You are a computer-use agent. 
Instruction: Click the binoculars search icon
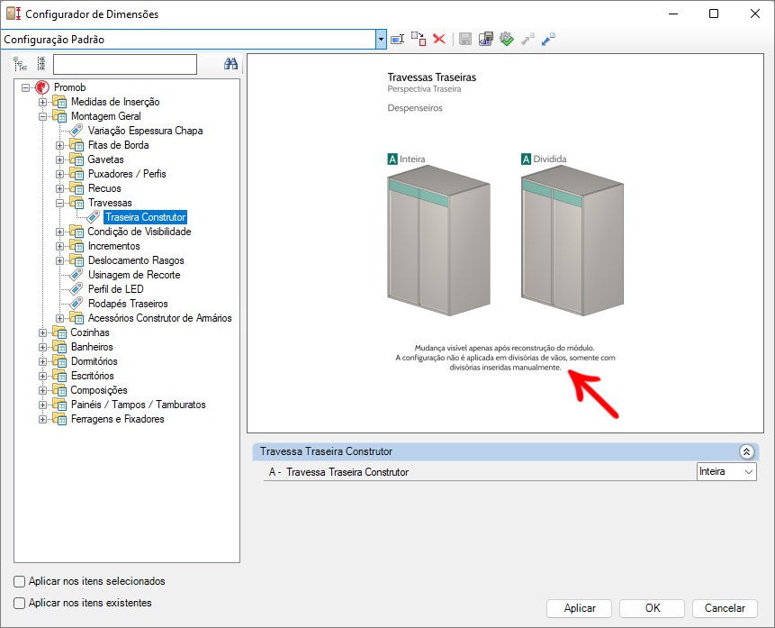230,64
